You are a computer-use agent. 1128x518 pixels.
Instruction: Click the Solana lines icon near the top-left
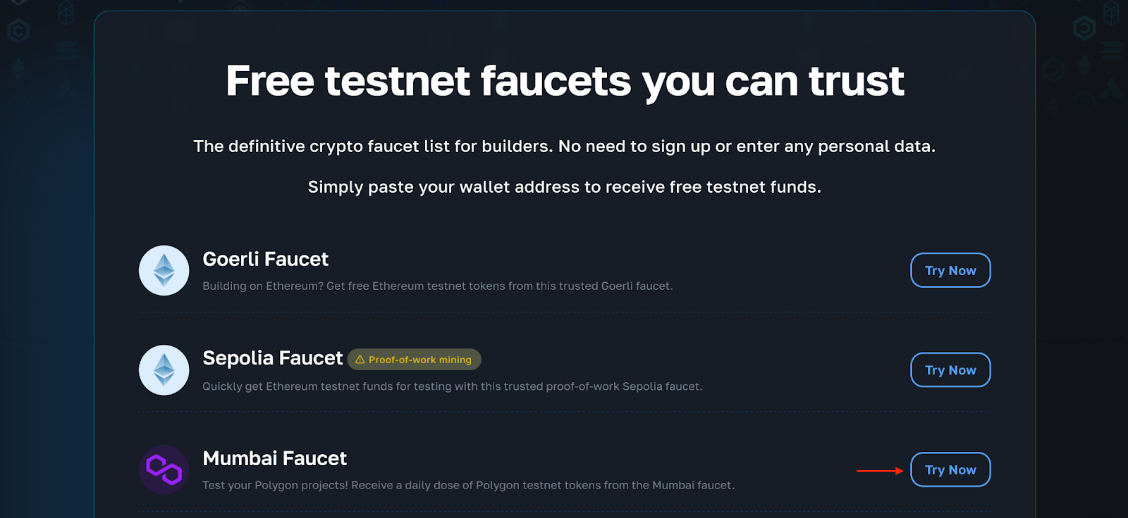66,49
